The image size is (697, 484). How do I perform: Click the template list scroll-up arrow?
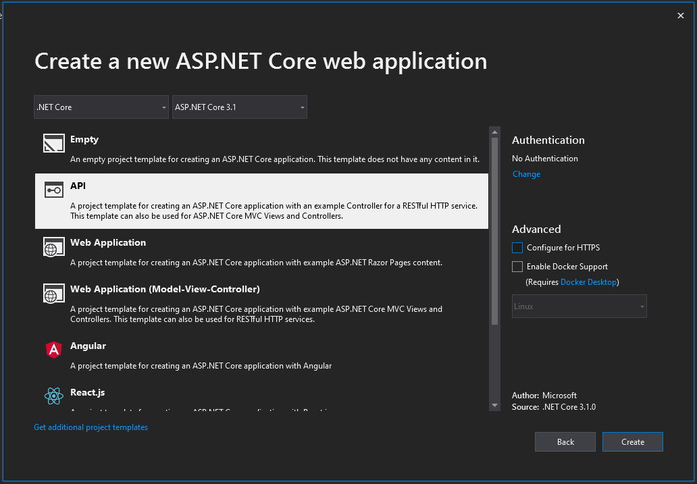click(x=495, y=132)
